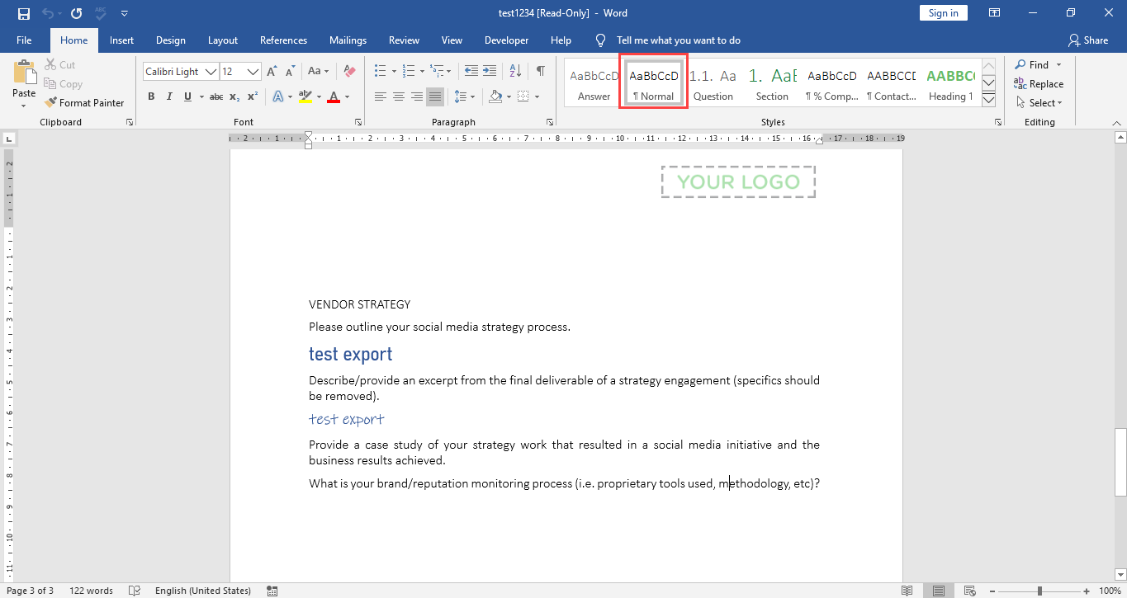The image size is (1127, 598).
Task: Open the Select dropdown
Action: [1039, 103]
